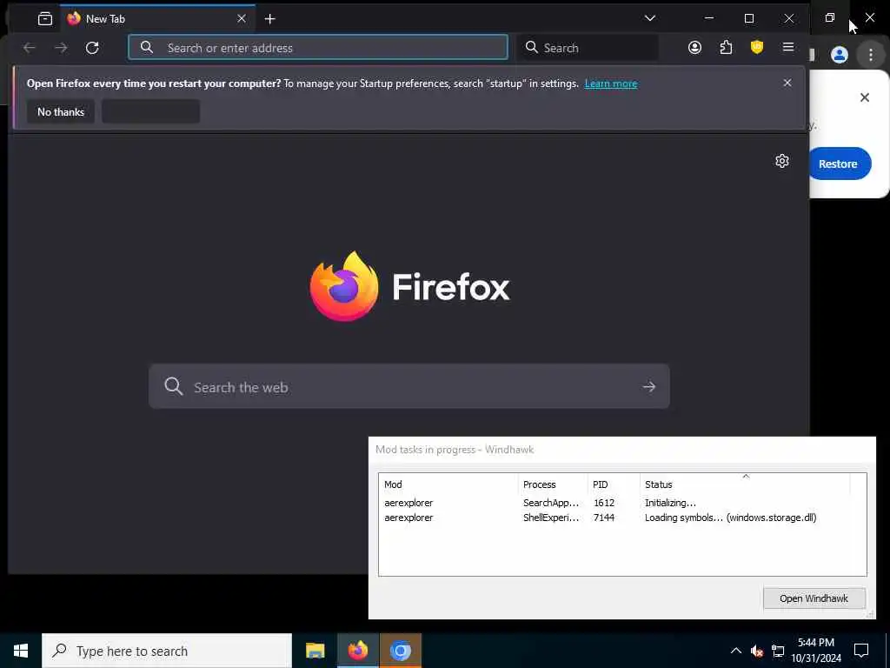Viewport: 890px width, 668px height.
Task: Open the muted volume tray icon
Action: (x=757, y=651)
